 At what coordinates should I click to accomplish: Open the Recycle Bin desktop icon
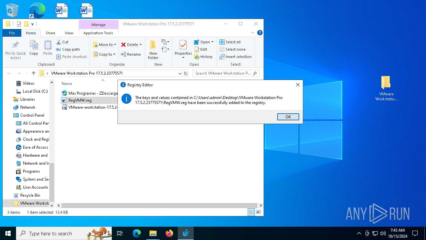click(12, 10)
